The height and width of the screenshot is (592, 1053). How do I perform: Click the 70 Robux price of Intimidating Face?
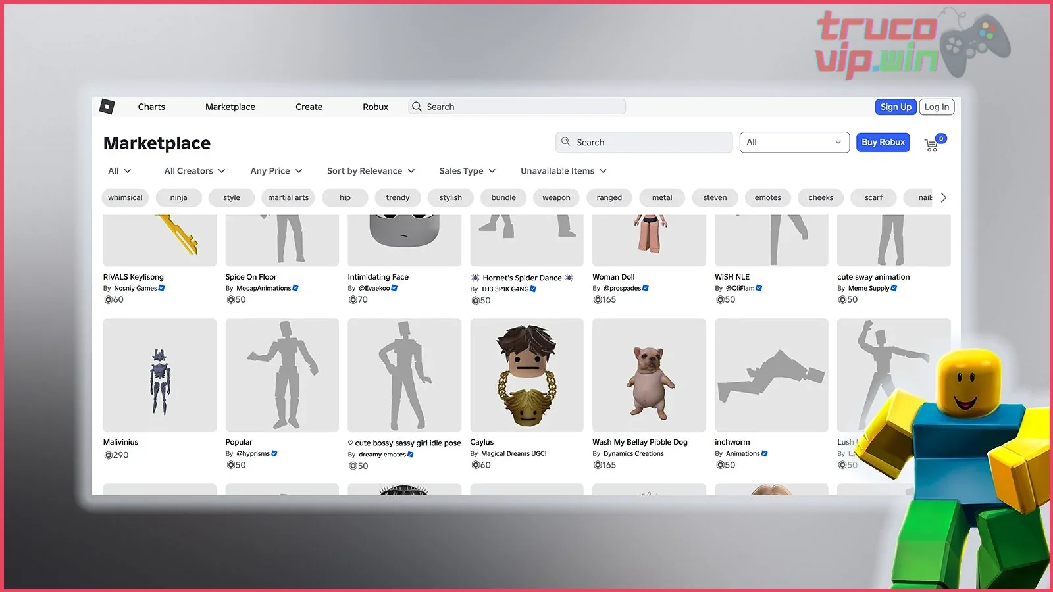[359, 299]
